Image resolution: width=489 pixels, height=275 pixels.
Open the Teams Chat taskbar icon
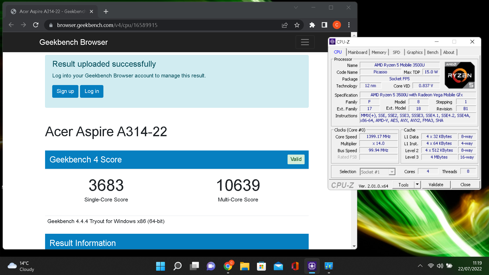(211, 266)
